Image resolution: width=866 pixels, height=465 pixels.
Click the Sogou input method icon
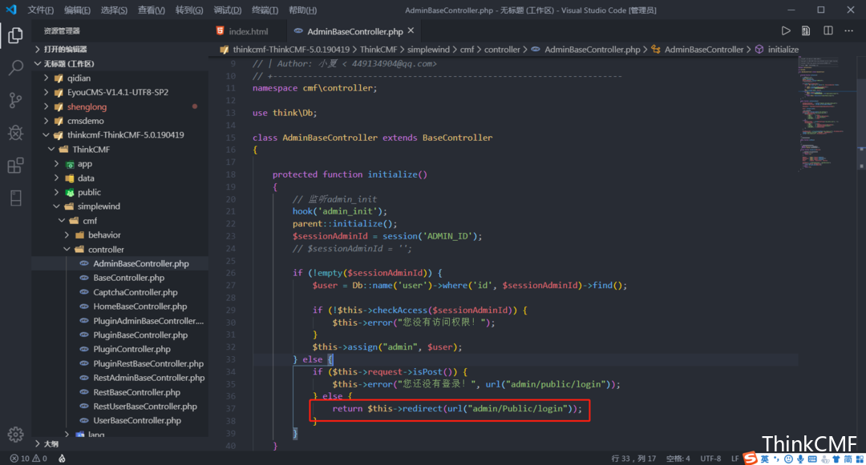point(750,459)
